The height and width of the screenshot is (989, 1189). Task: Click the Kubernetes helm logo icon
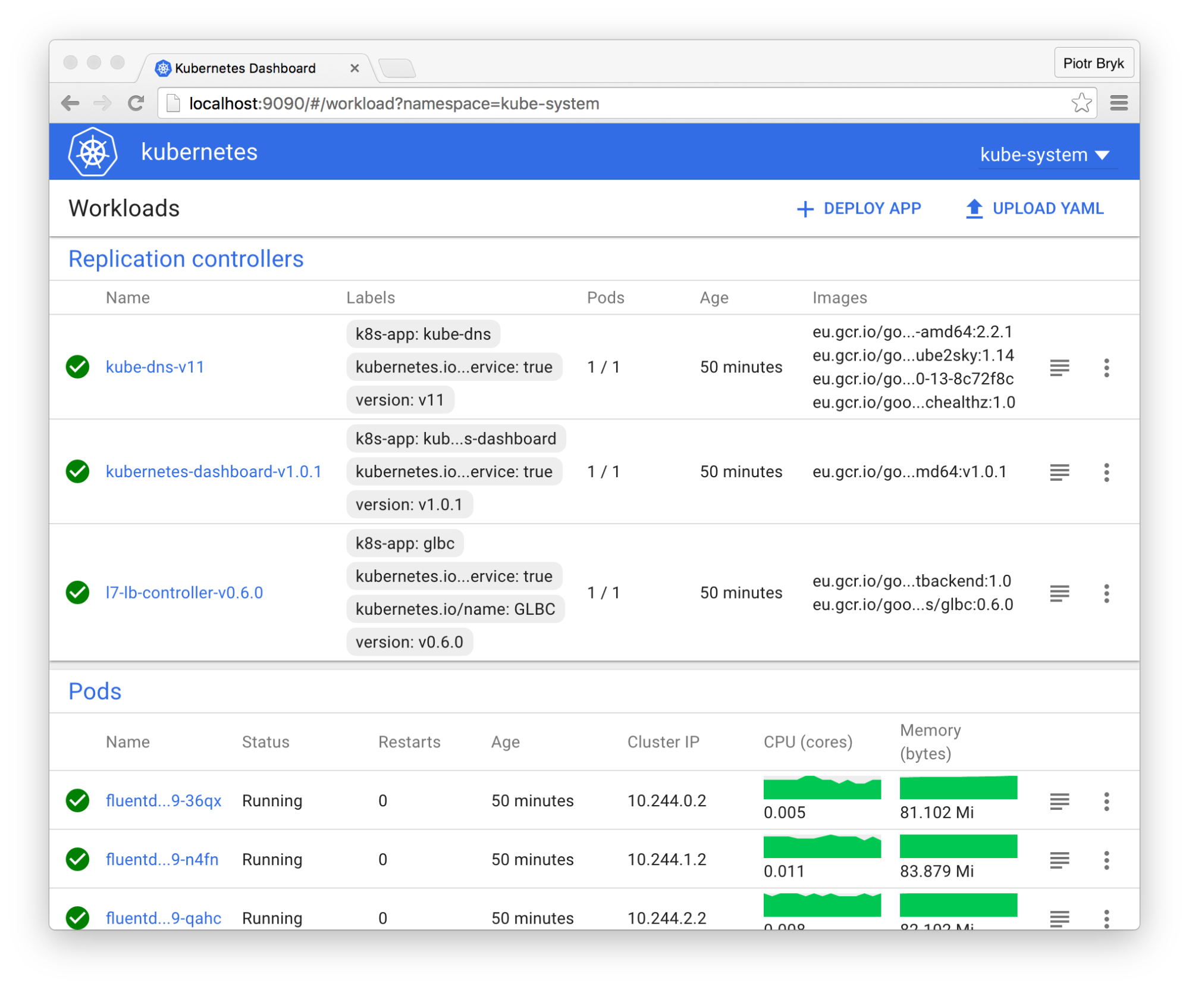pos(92,152)
